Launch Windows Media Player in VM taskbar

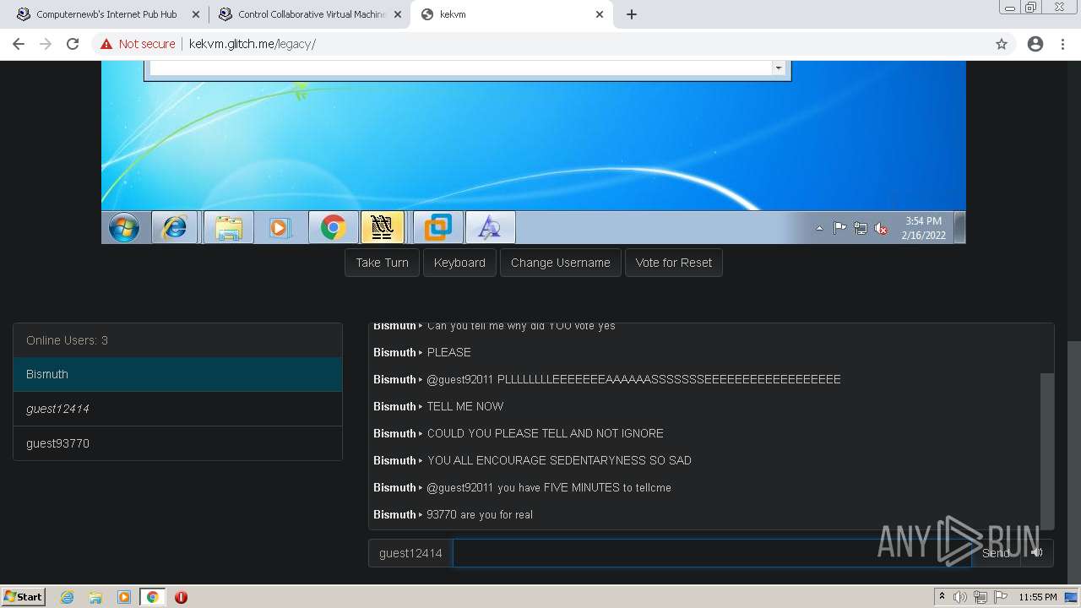pyautogui.click(x=280, y=227)
